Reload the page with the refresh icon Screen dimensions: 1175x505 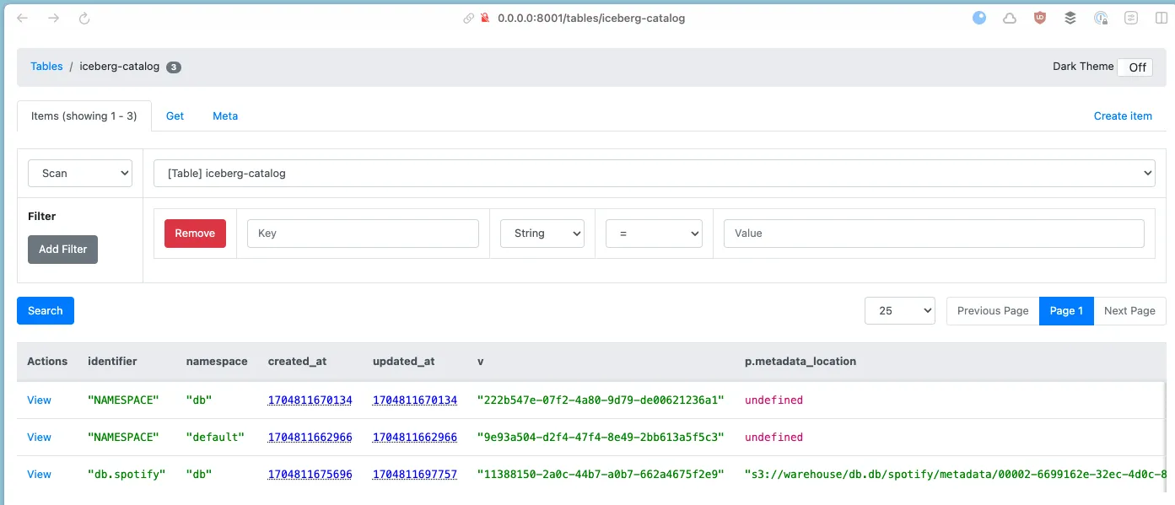[x=84, y=18]
